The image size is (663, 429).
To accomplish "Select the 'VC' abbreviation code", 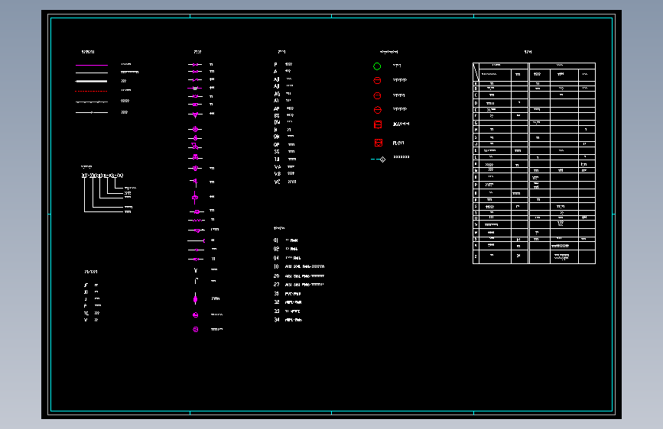I will pos(278,182).
